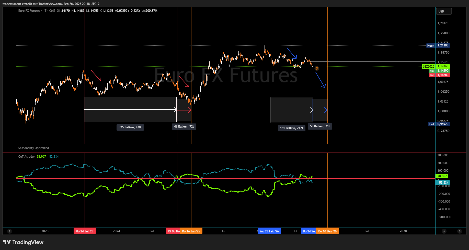Click the 'Mo 24 Jul '23' date marker
Viewport: 469px width, 250px height.
[85, 231]
